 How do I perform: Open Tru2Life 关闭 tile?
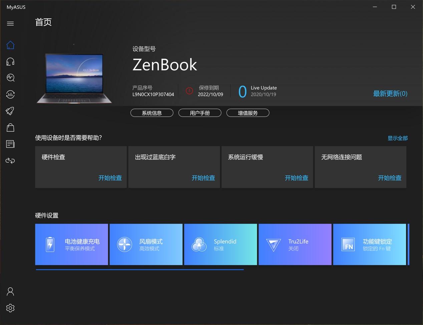pos(295,245)
